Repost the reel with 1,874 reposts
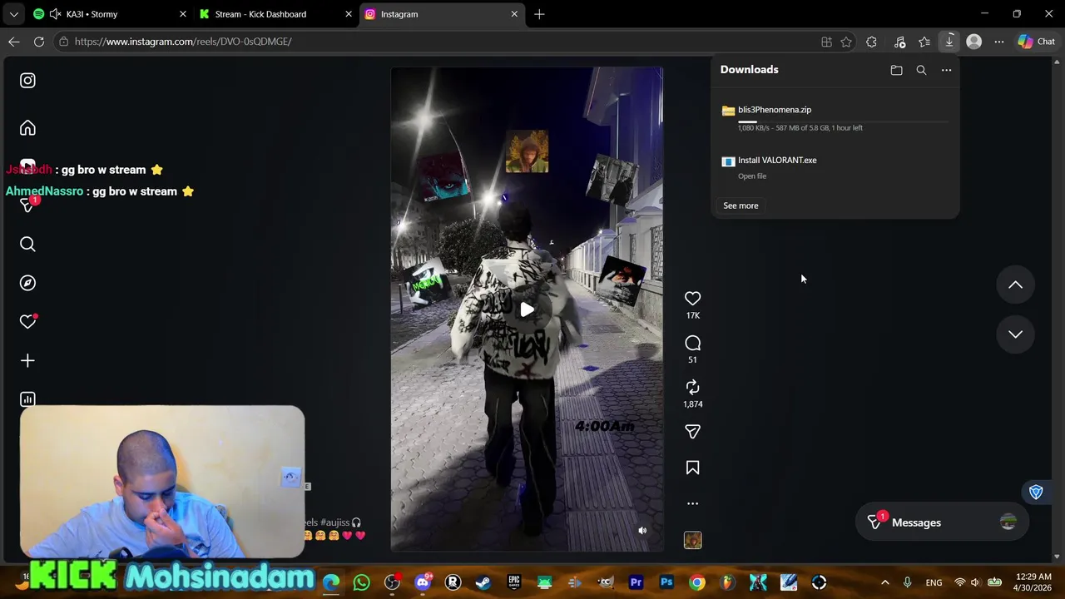The image size is (1065, 599). click(x=692, y=387)
